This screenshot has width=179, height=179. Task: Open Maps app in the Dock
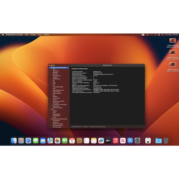(50, 141)
